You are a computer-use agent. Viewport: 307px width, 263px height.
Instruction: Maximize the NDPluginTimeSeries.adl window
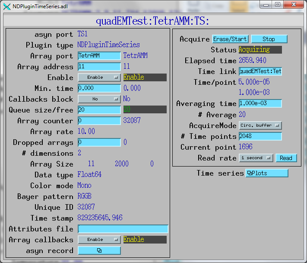tap(278, 5)
